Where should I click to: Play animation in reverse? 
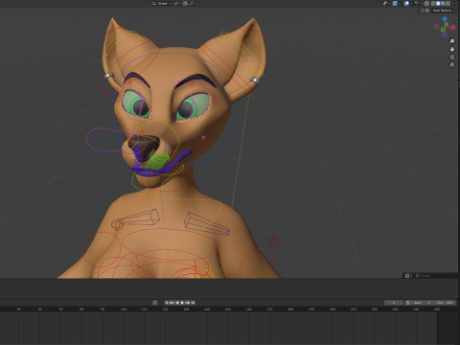(177, 303)
